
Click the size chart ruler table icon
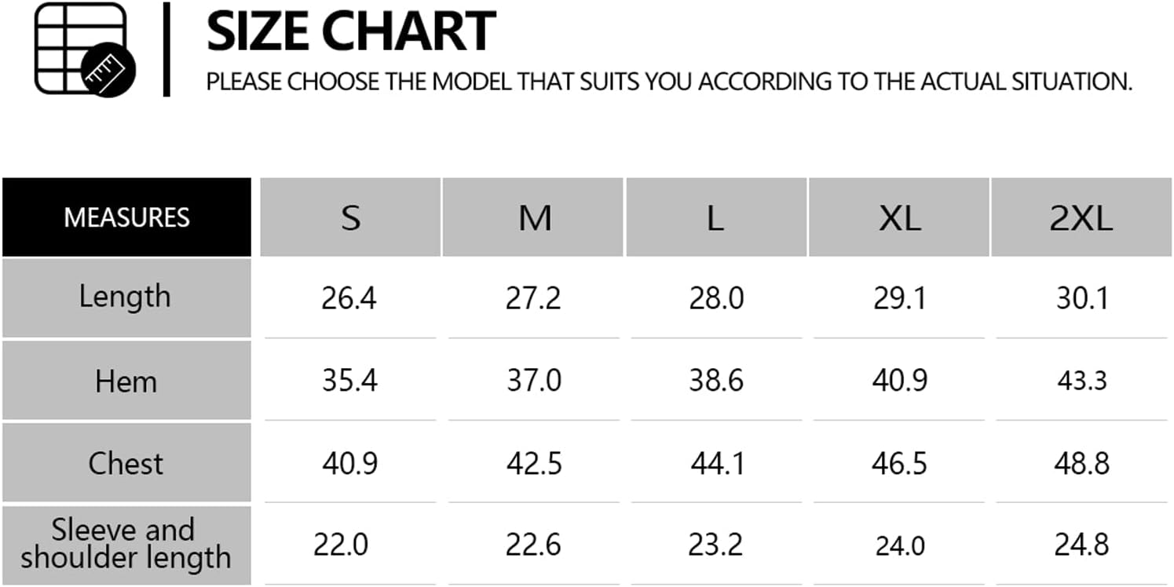(x=86, y=49)
